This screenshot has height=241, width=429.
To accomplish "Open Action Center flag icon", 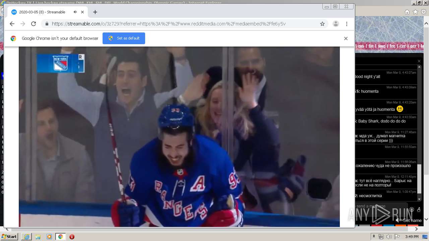I will 397,237.
